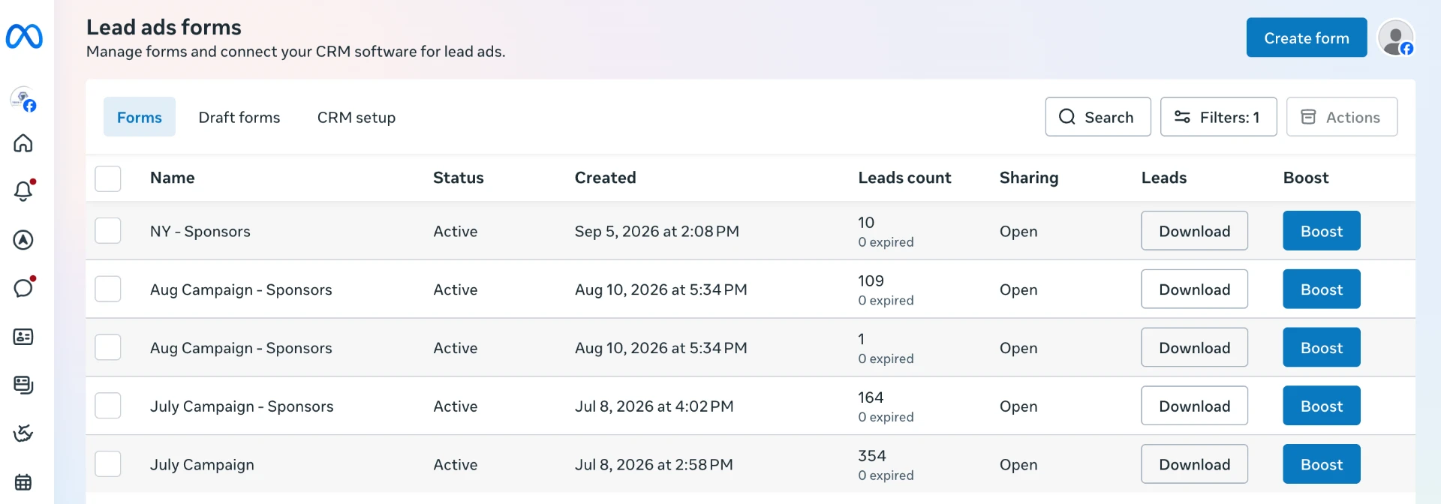Click the Created column header
1441x504 pixels.
[x=606, y=178]
